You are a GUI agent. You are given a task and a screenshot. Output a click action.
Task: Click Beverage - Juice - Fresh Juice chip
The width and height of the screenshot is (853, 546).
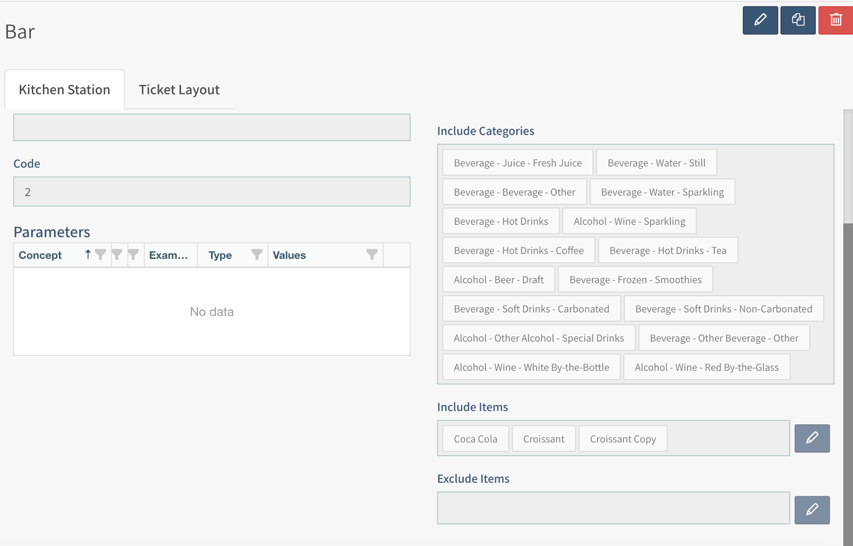click(x=517, y=163)
